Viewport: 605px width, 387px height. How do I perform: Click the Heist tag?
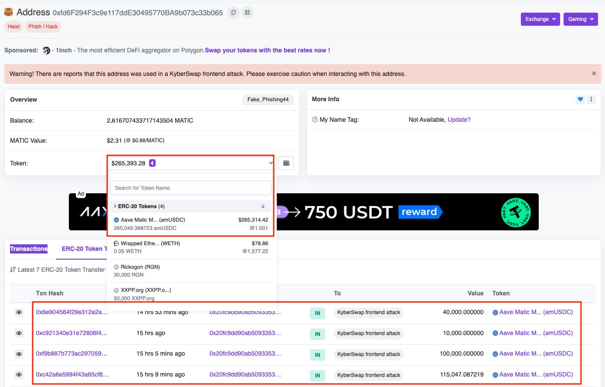[14, 27]
